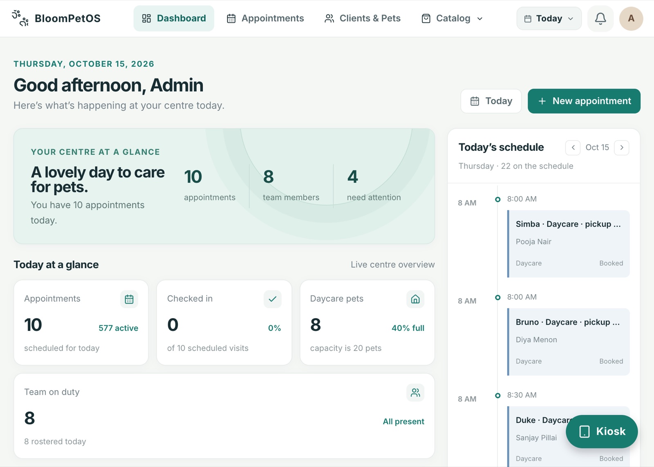Go to next day in Today's schedule
This screenshot has height=467, width=654.
click(x=622, y=147)
